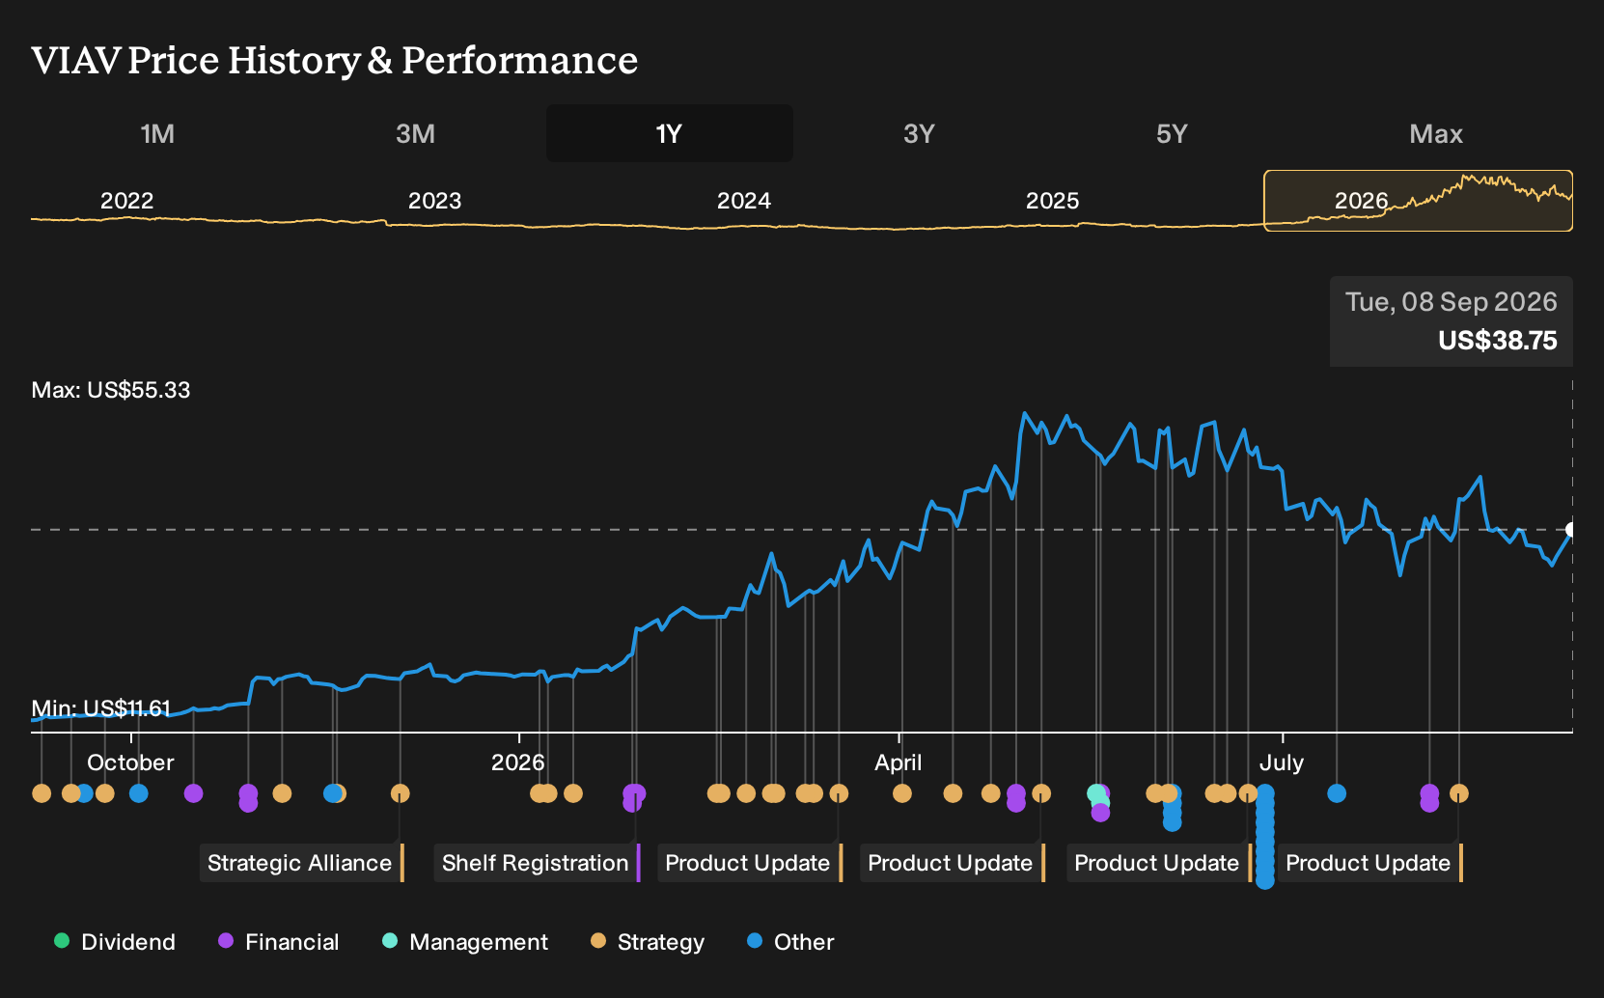Switch to the 3Y range tab
The image size is (1604, 998).
click(919, 133)
